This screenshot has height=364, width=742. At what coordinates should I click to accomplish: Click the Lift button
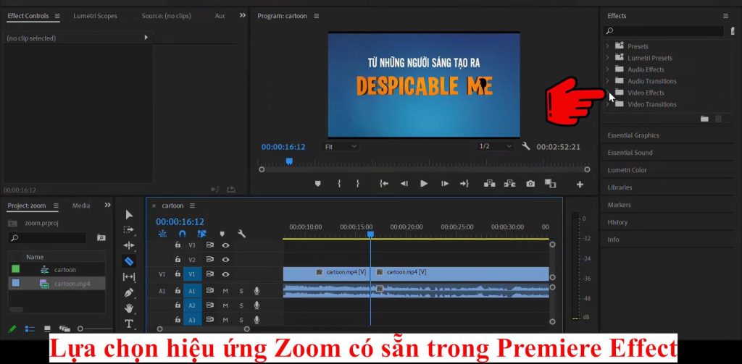(x=489, y=184)
